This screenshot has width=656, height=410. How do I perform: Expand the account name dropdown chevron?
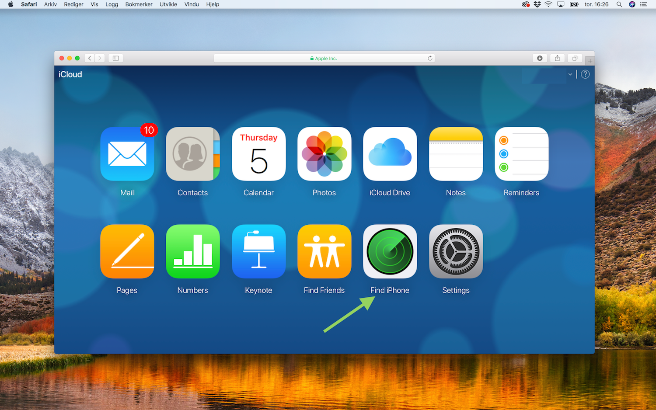(x=570, y=74)
